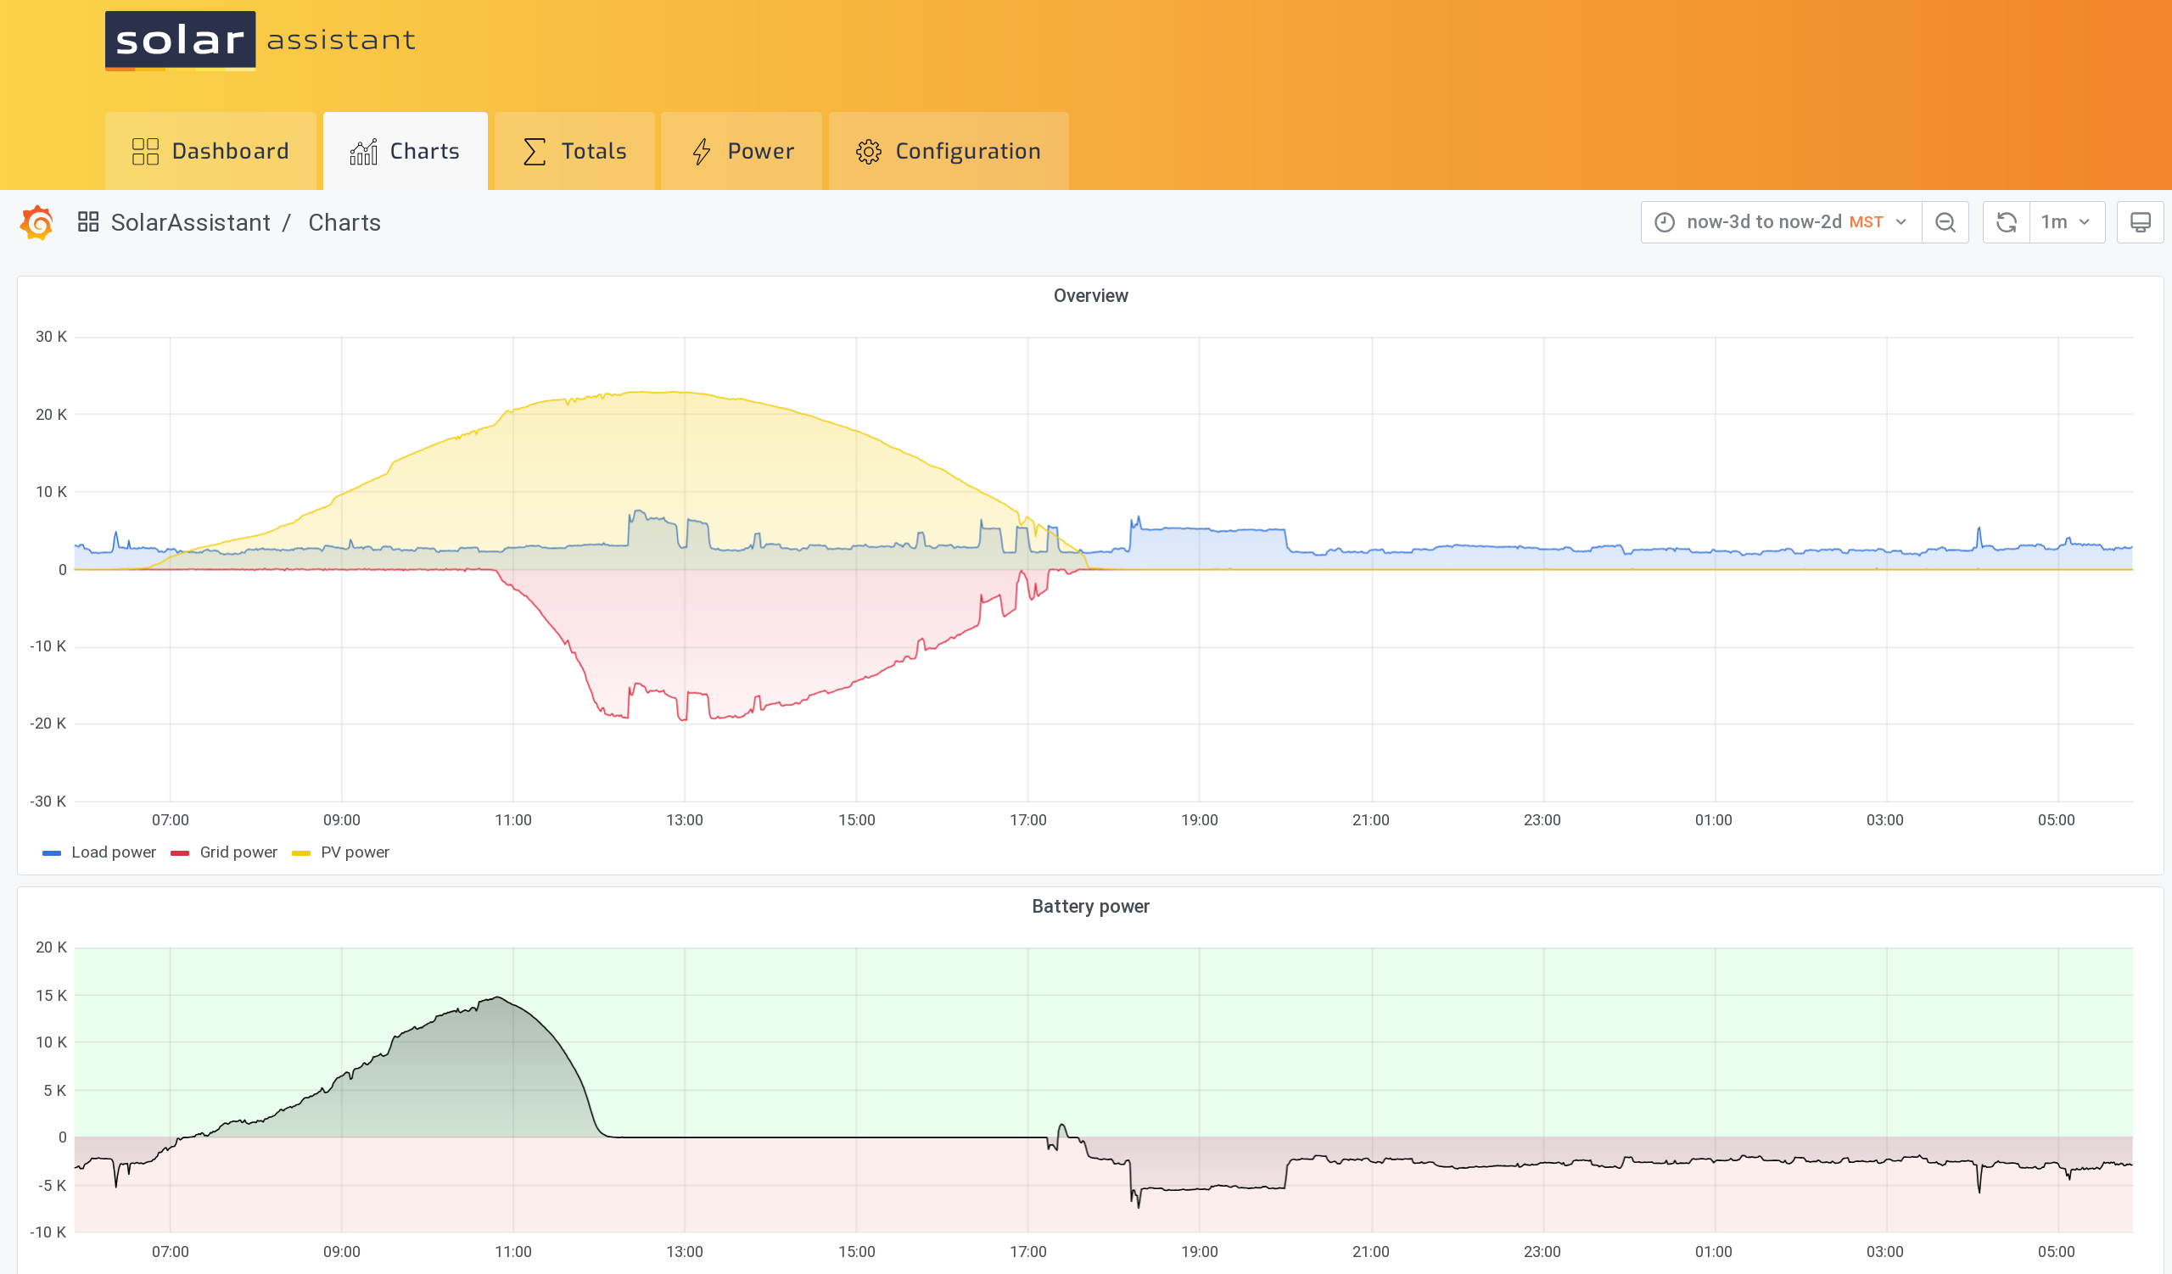The image size is (2172, 1274).
Task: Click the Charts breadcrumb link
Action: [x=344, y=222]
